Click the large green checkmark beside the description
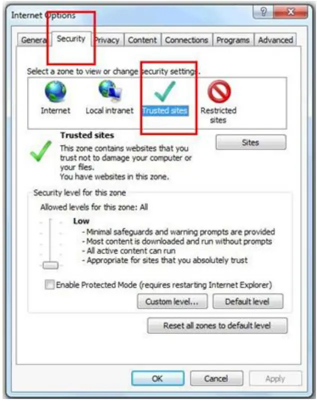The height and width of the screenshot is (401, 317). pyautogui.click(x=41, y=151)
